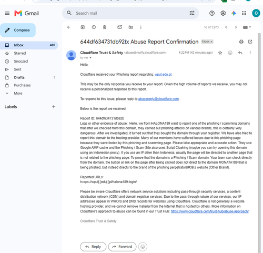
Task: Show search options filter icon
Action: 192,13
